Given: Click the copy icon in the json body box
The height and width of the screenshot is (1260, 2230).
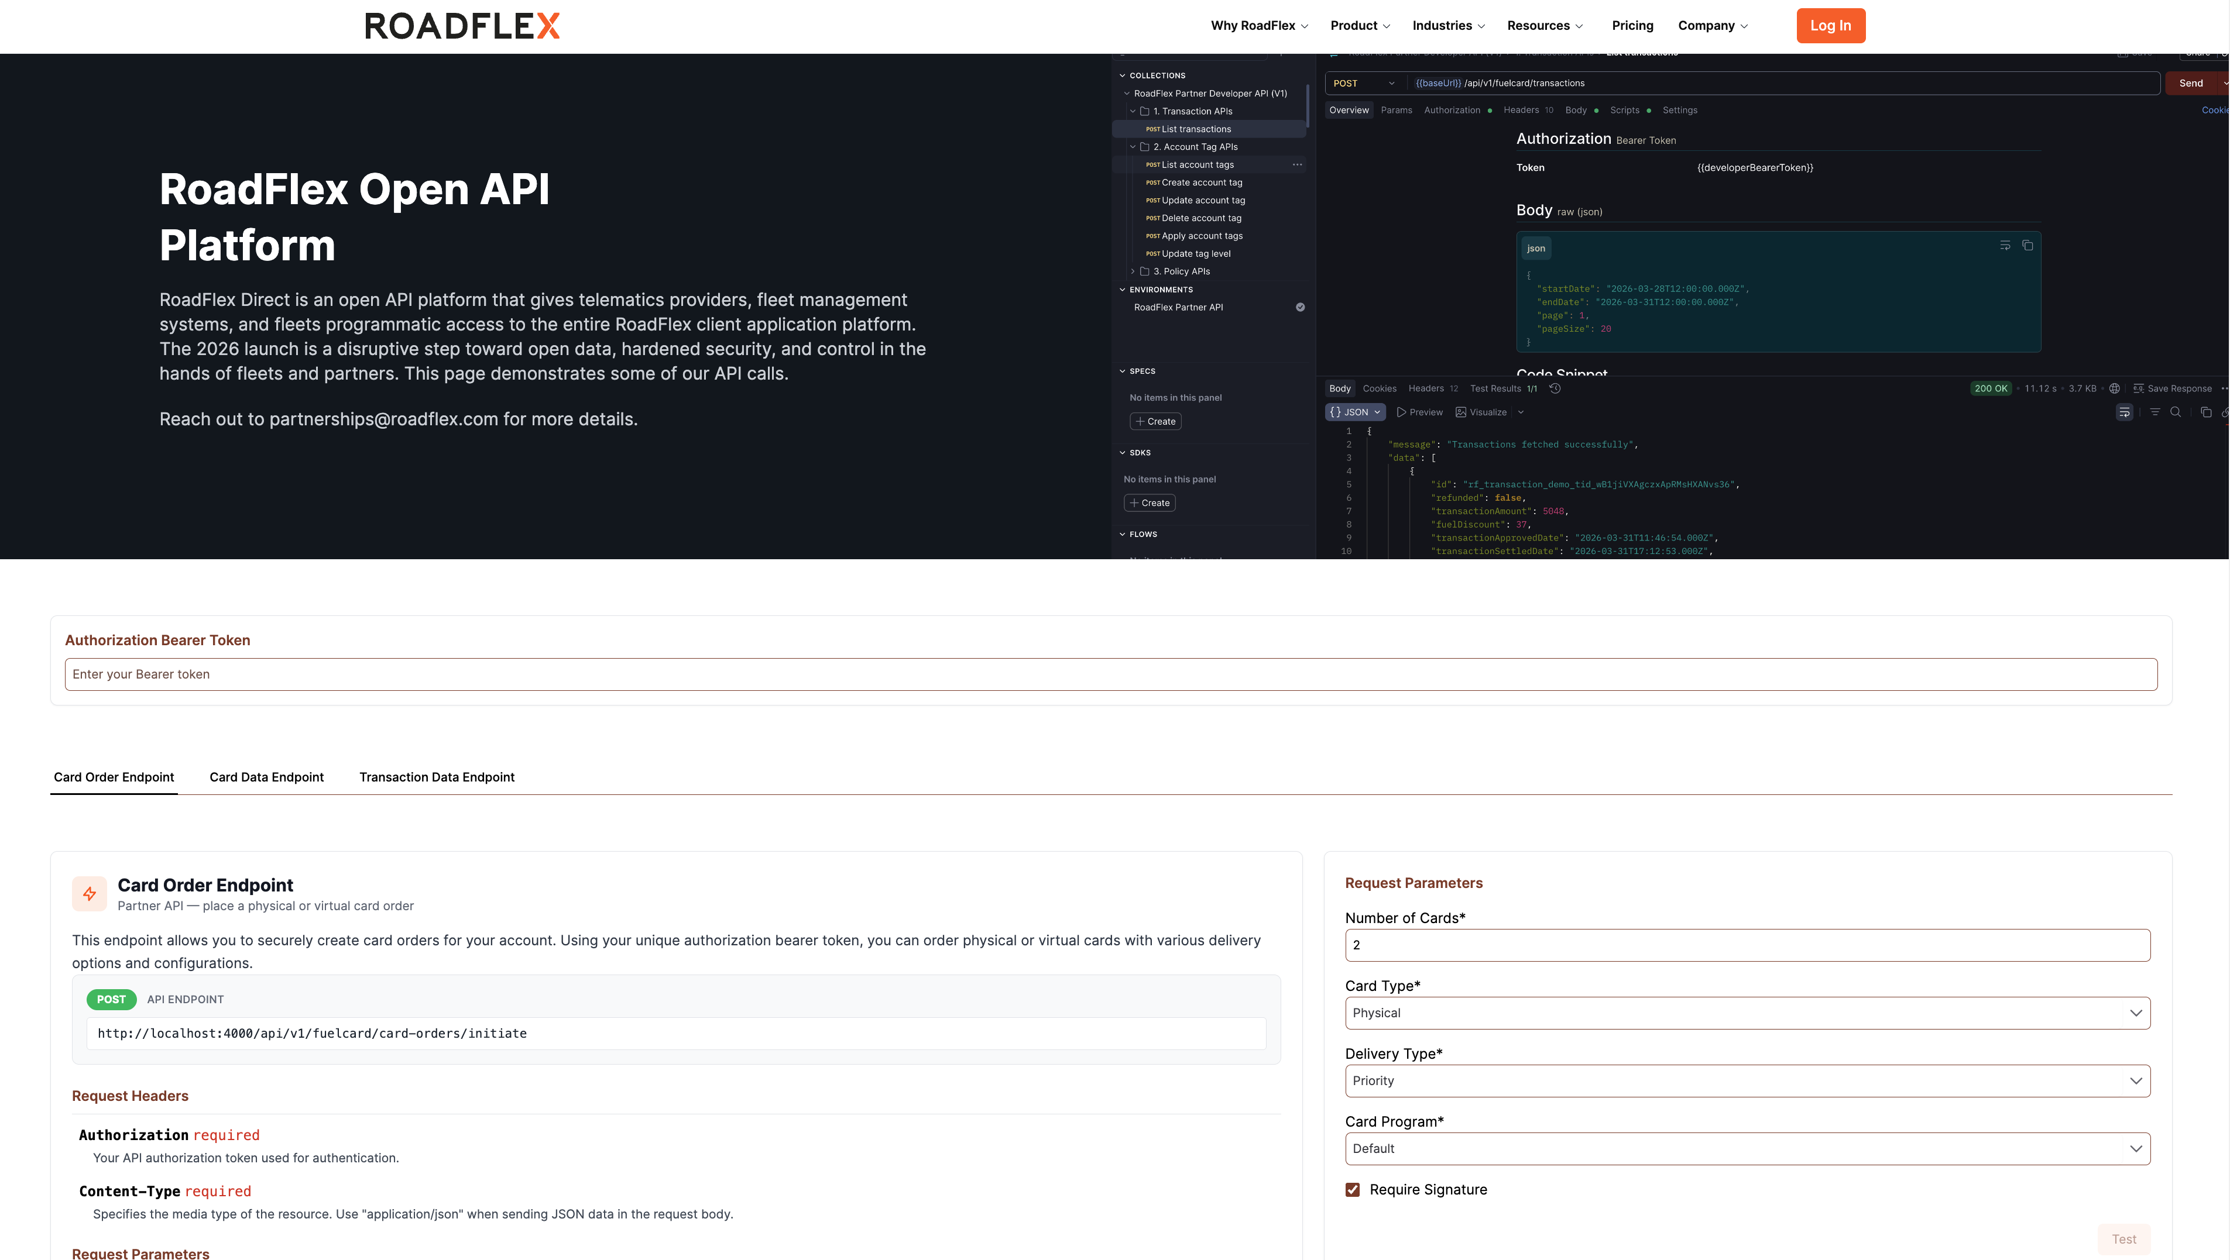Looking at the screenshot, I should coord(2027,246).
